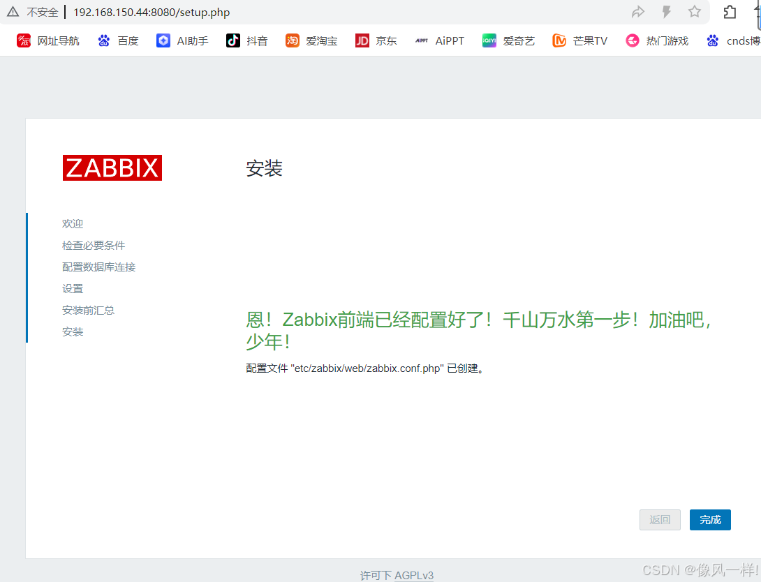Image resolution: width=761 pixels, height=582 pixels.
Task: Select the 安装 step in sidebar
Action: [73, 331]
